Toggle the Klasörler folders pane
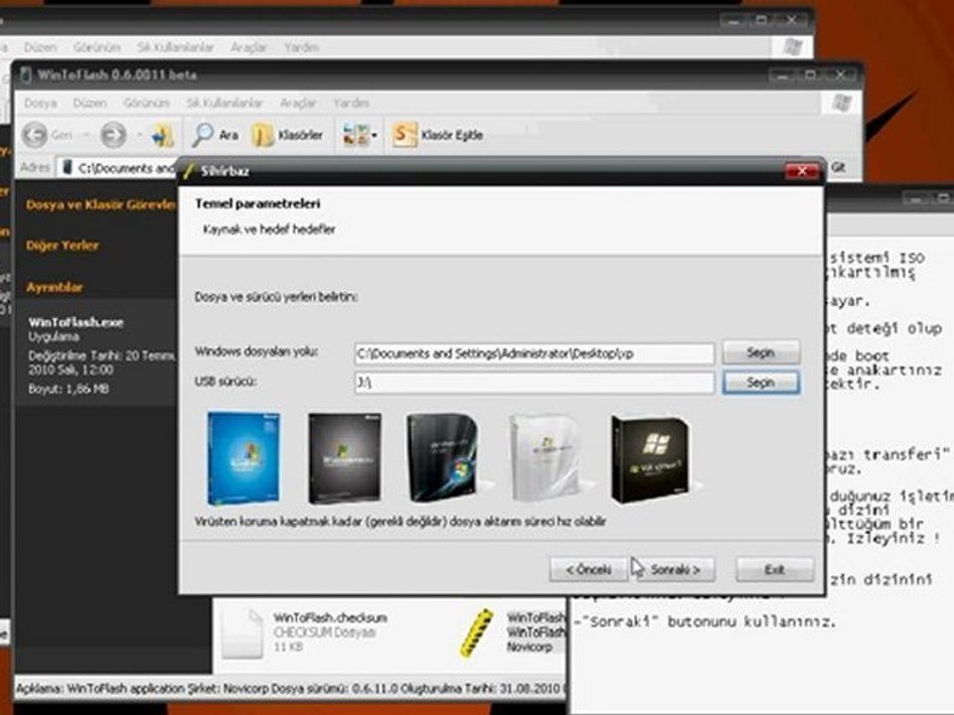The image size is (954, 715). pos(287,135)
